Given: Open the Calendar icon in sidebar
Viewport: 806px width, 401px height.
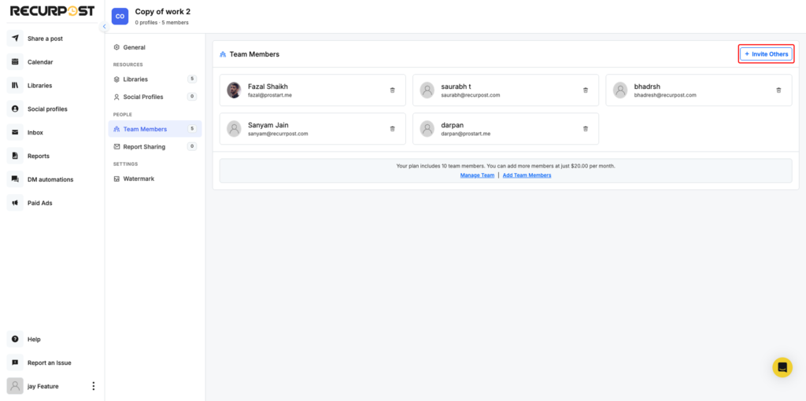Looking at the screenshot, I should [x=15, y=62].
